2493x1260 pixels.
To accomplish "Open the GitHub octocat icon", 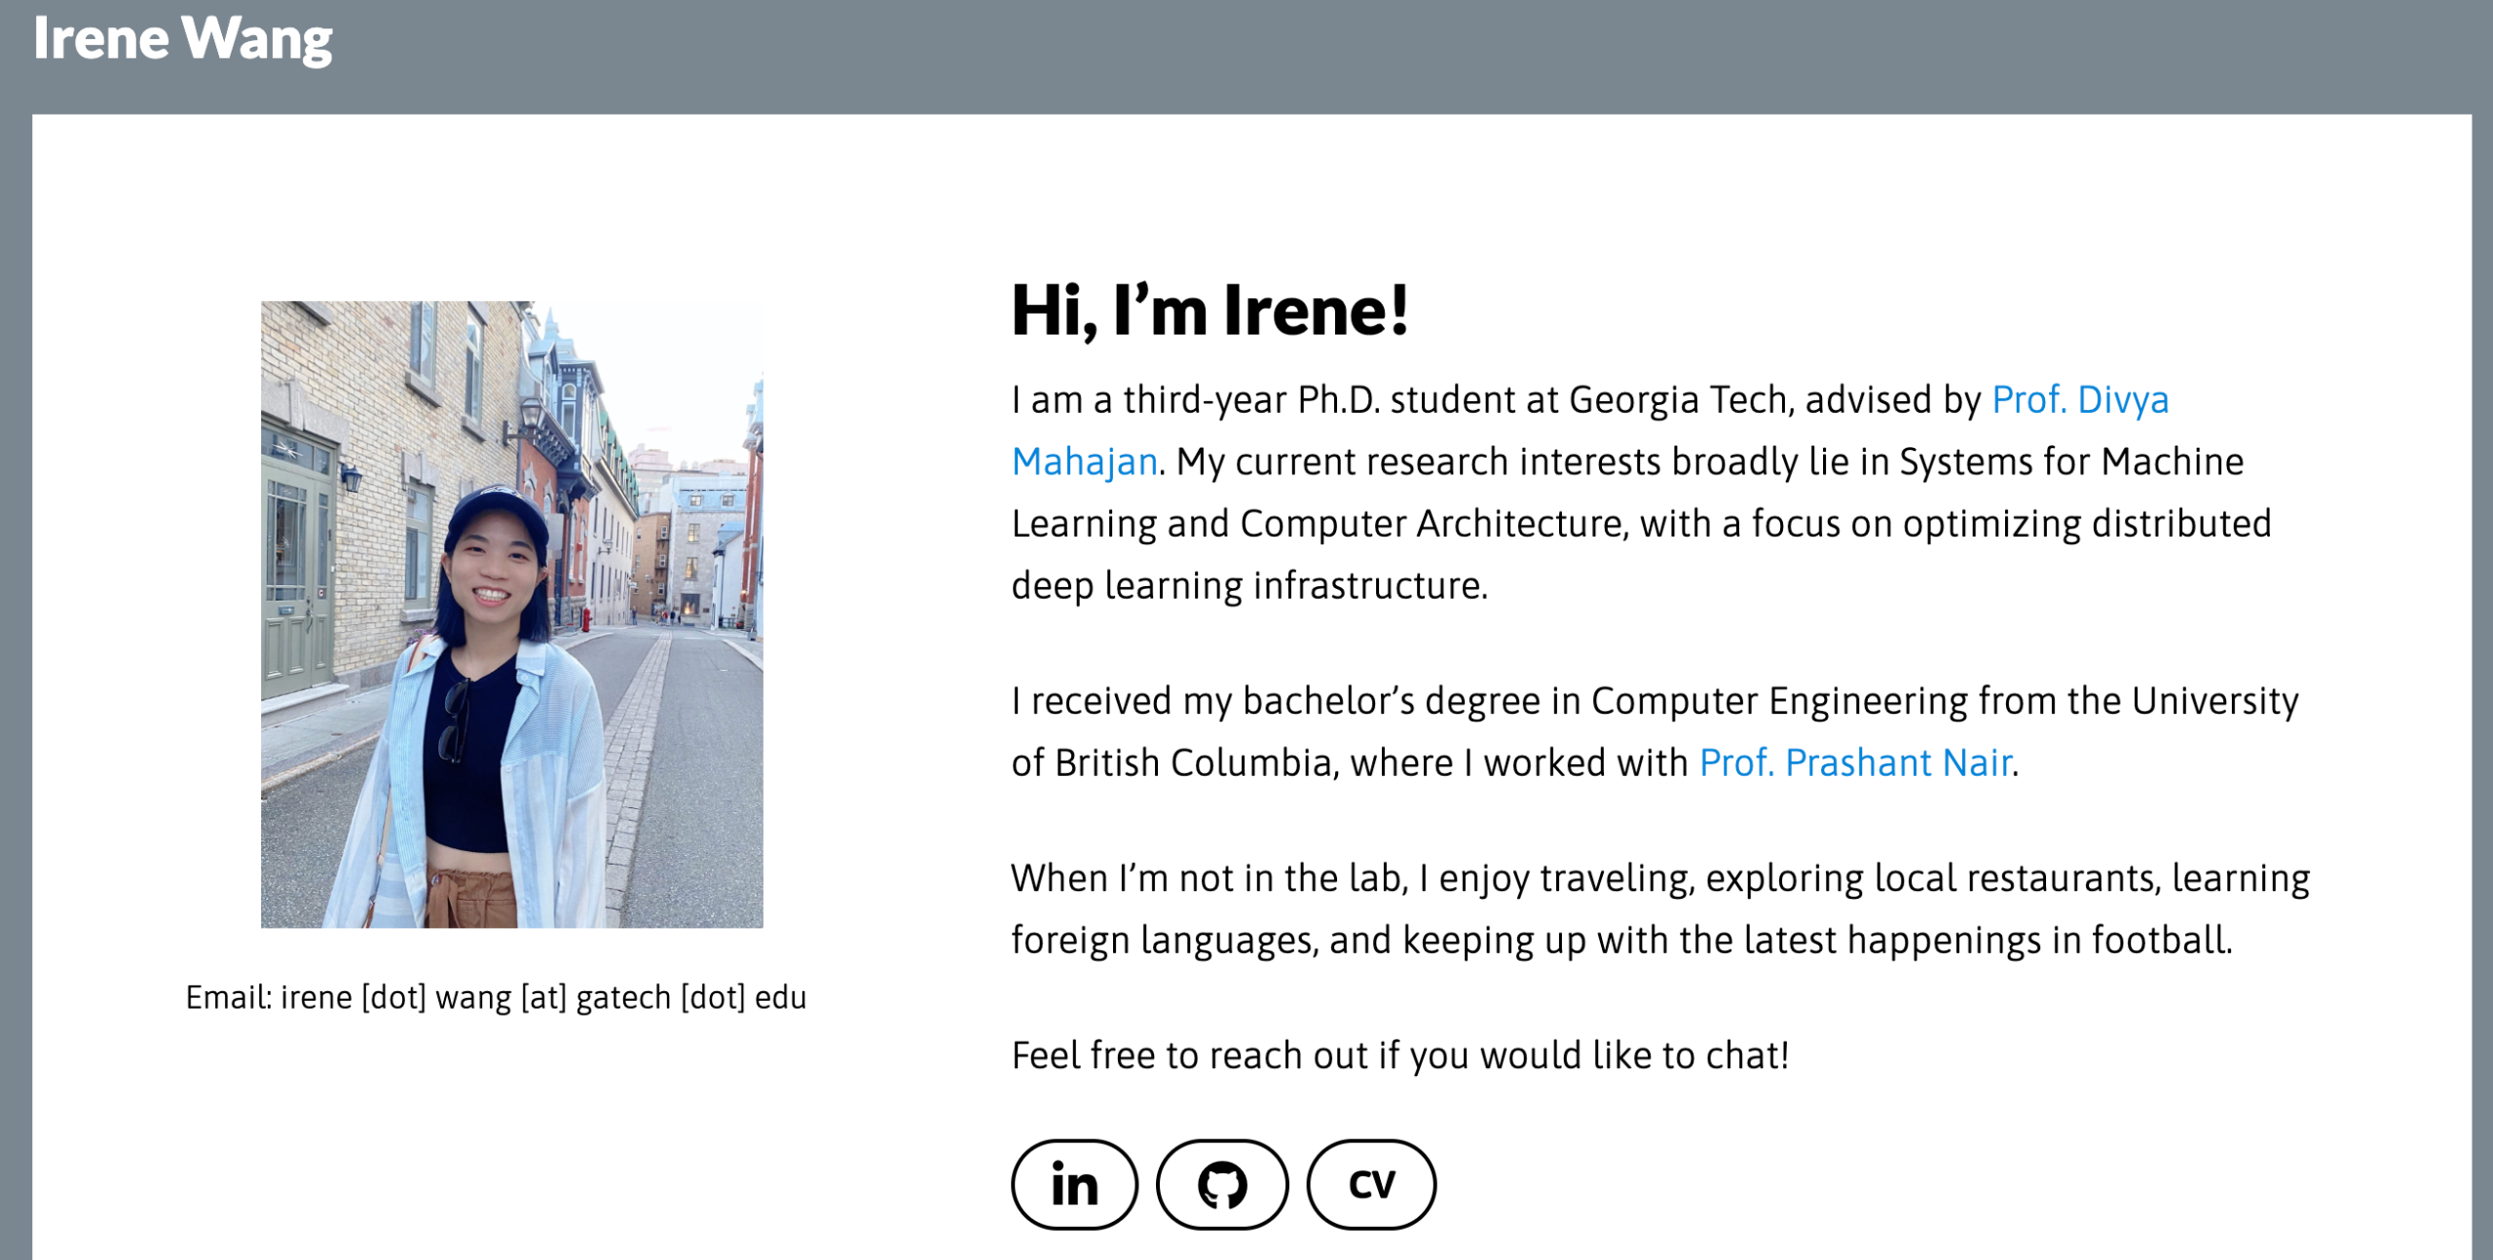I will (1221, 1185).
